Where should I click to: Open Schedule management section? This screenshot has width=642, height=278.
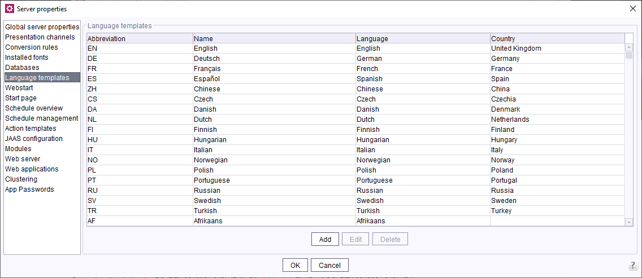tap(42, 118)
